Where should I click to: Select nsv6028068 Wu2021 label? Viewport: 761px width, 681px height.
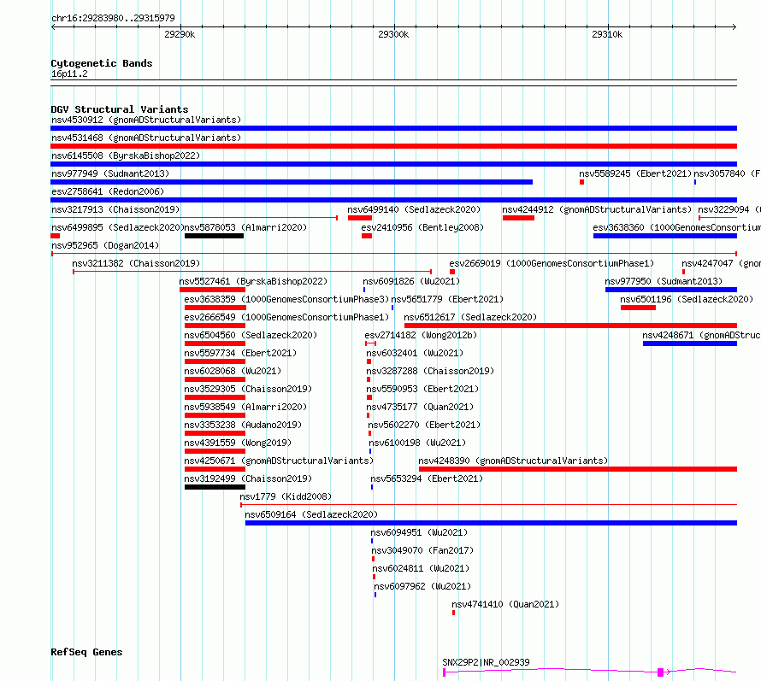pos(233,371)
